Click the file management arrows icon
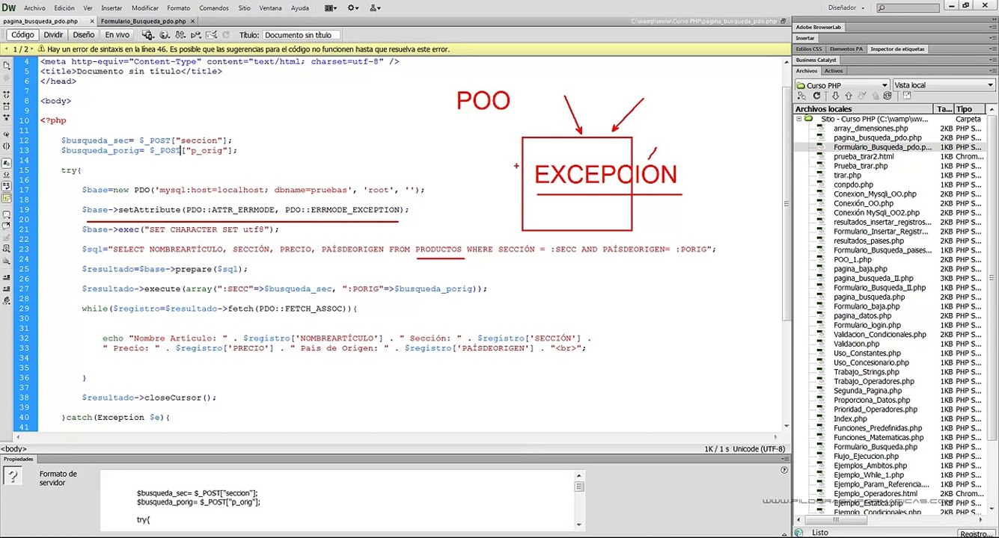The image size is (999, 538). (180, 34)
